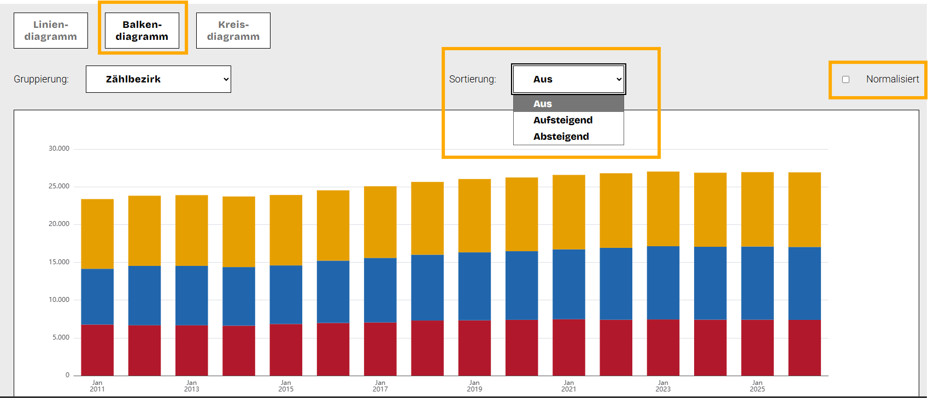
Task: Click the Jan 2011 x-axis label
Action: tap(97, 386)
